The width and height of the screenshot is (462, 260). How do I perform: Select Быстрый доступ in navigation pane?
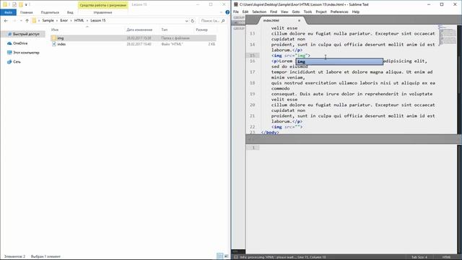[26, 34]
